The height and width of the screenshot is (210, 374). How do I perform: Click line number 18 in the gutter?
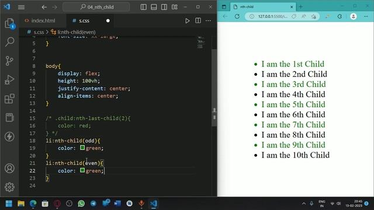tap(33, 141)
